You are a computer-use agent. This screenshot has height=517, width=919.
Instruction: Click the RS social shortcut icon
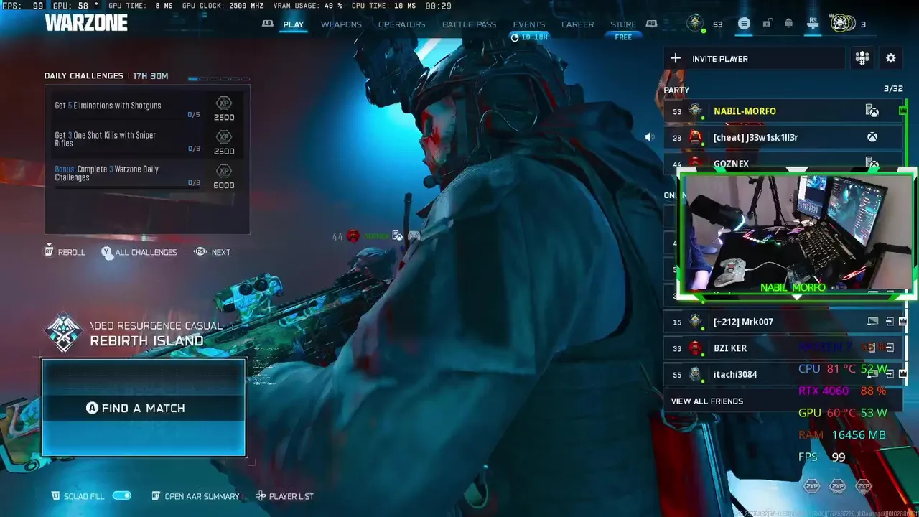[x=813, y=24]
